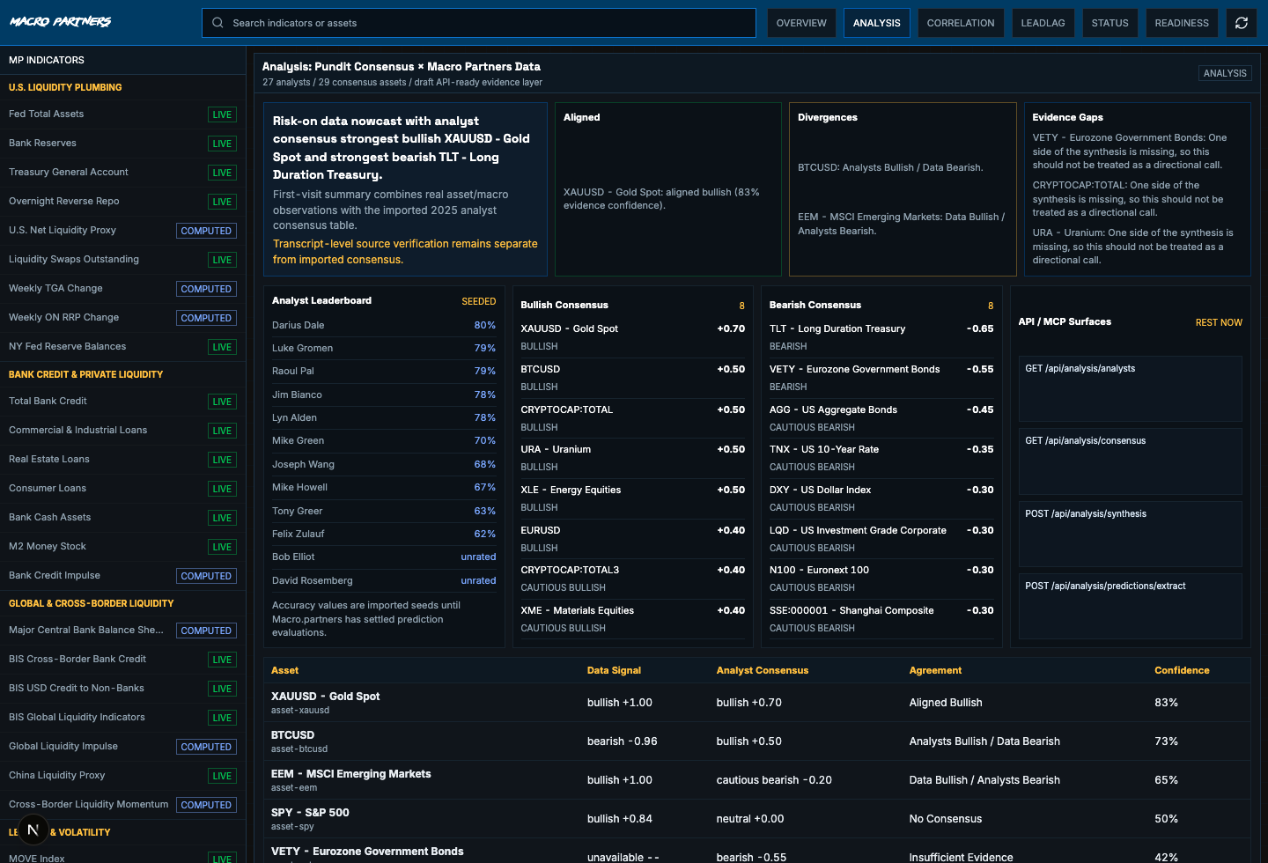The image size is (1268, 863).
Task: Open the Readiness tab
Action: click(1182, 23)
